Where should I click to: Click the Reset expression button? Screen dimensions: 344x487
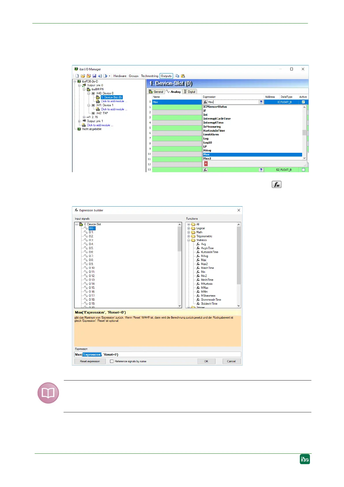pyautogui.click(x=90, y=361)
